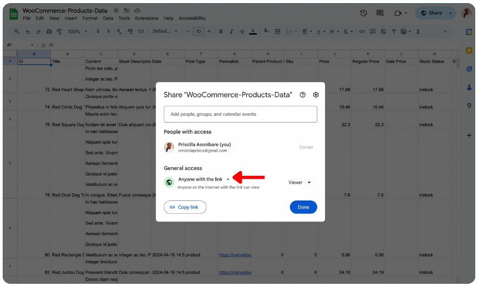The image size is (478, 287).
Task: Open sharing help question mark icon
Action: click(x=303, y=95)
